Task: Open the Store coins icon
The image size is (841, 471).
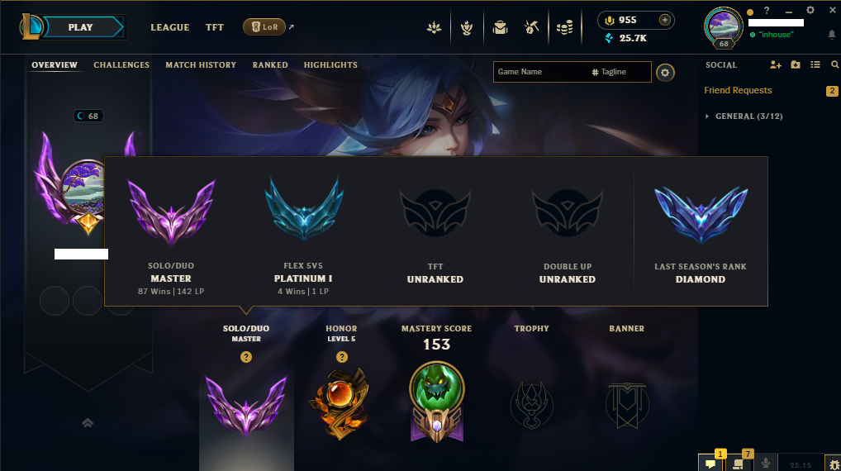Action: (564, 27)
